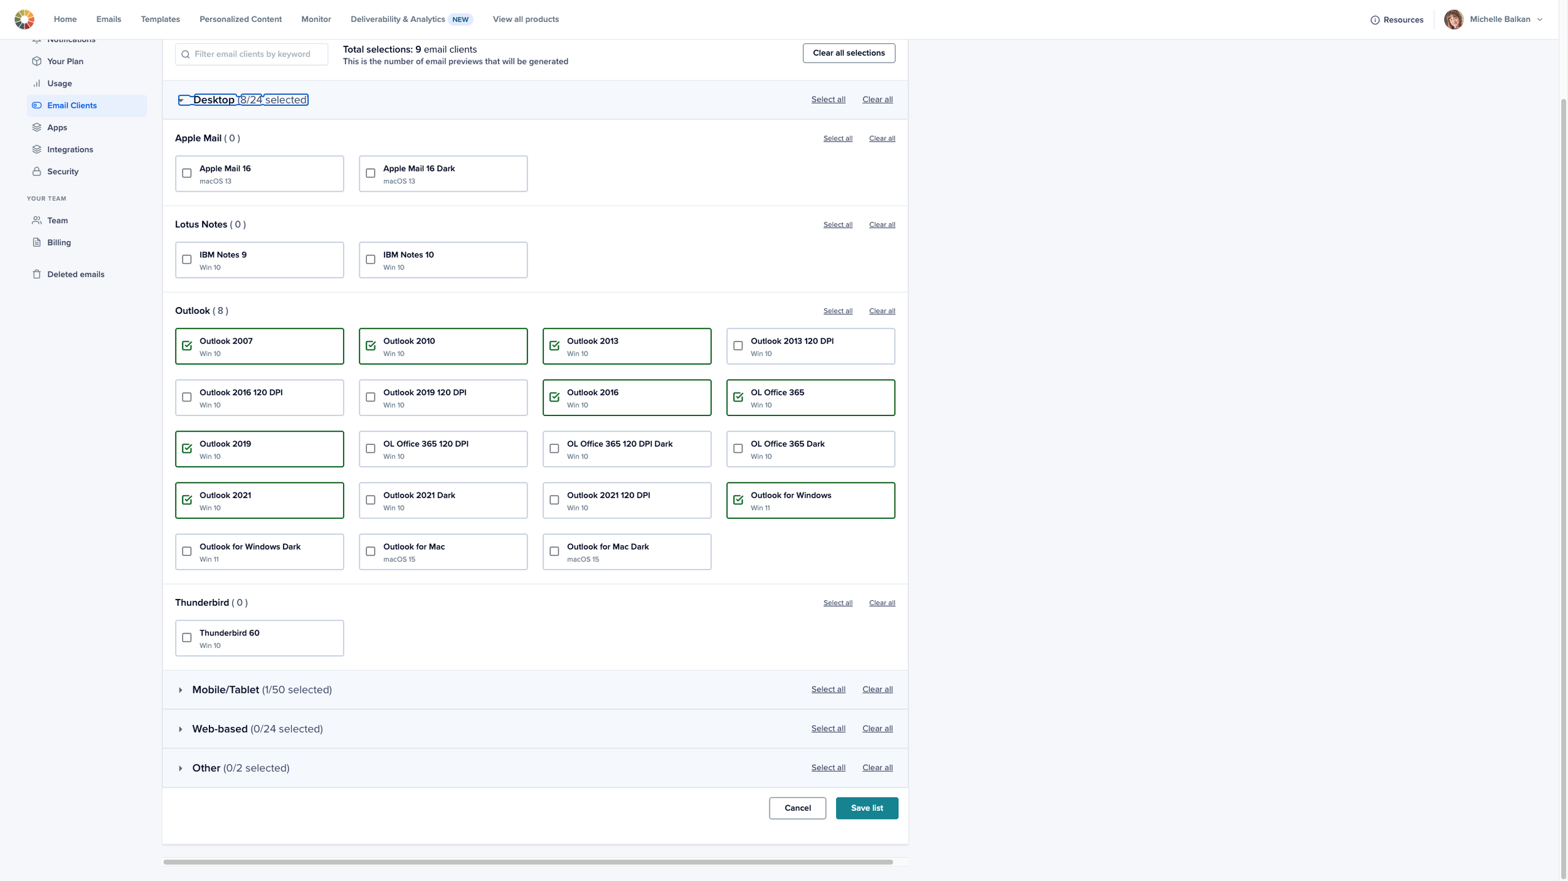Click Select all for Web-based section
Image resolution: width=1568 pixels, height=881 pixels.
pos(829,729)
